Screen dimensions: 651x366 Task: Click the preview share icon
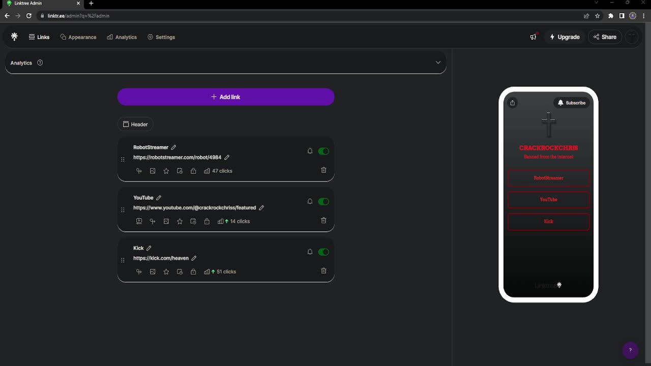tap(513, 103)
